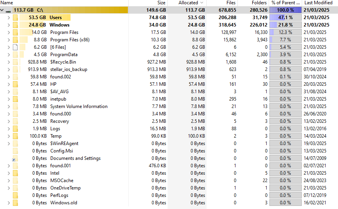
Task: Click the Intel folder icon
Action: (15, 173)
